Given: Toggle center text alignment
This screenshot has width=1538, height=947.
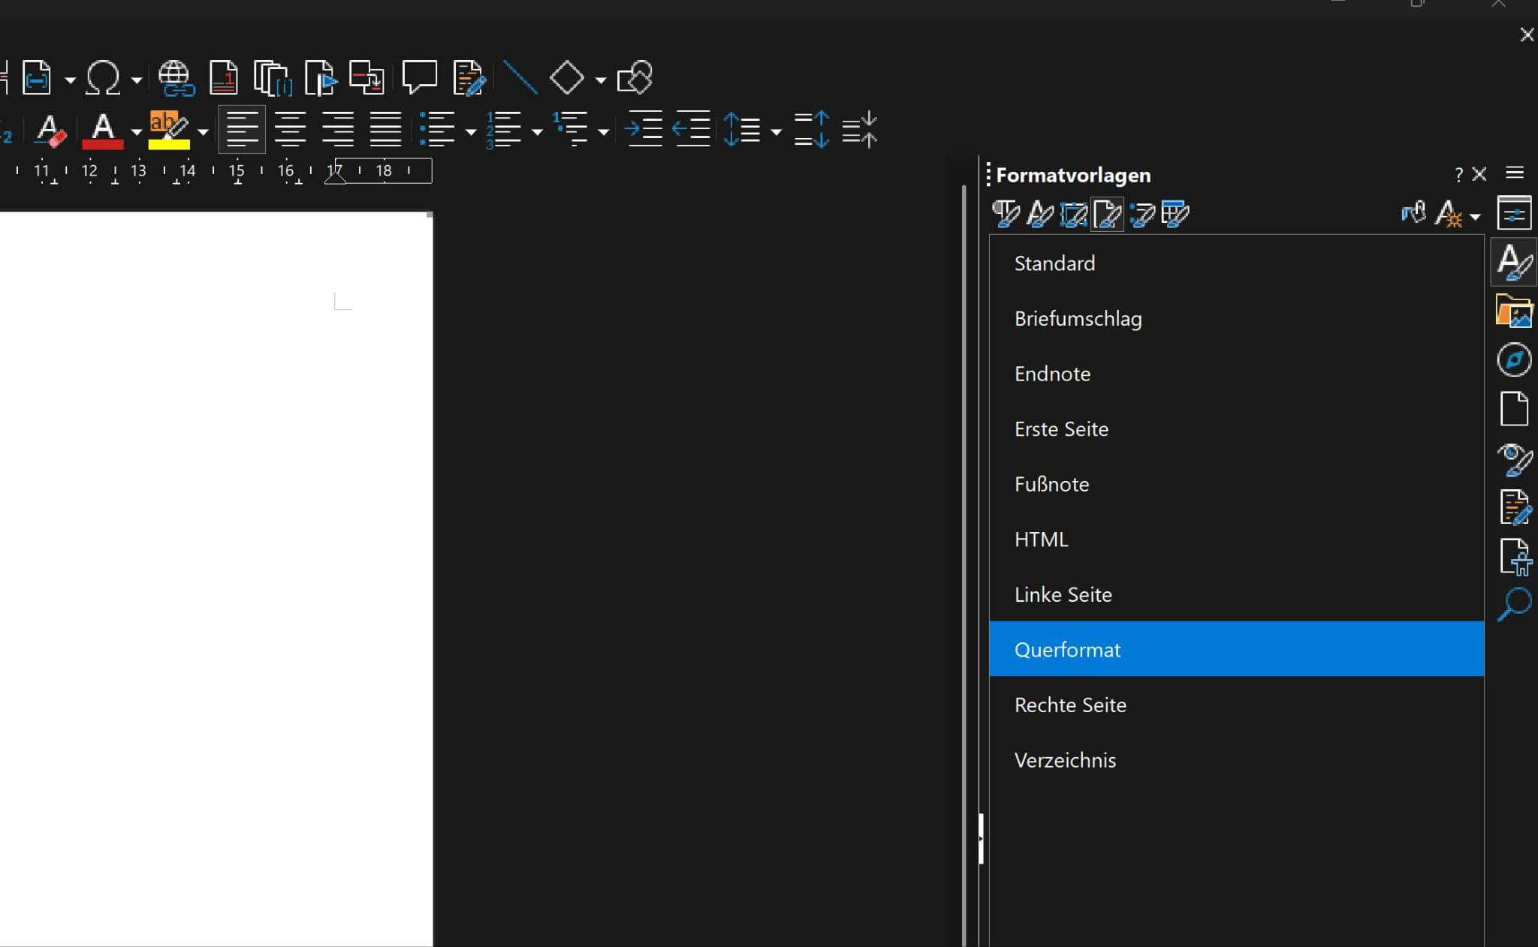Looking at the screenshot, I should point(290,131).
